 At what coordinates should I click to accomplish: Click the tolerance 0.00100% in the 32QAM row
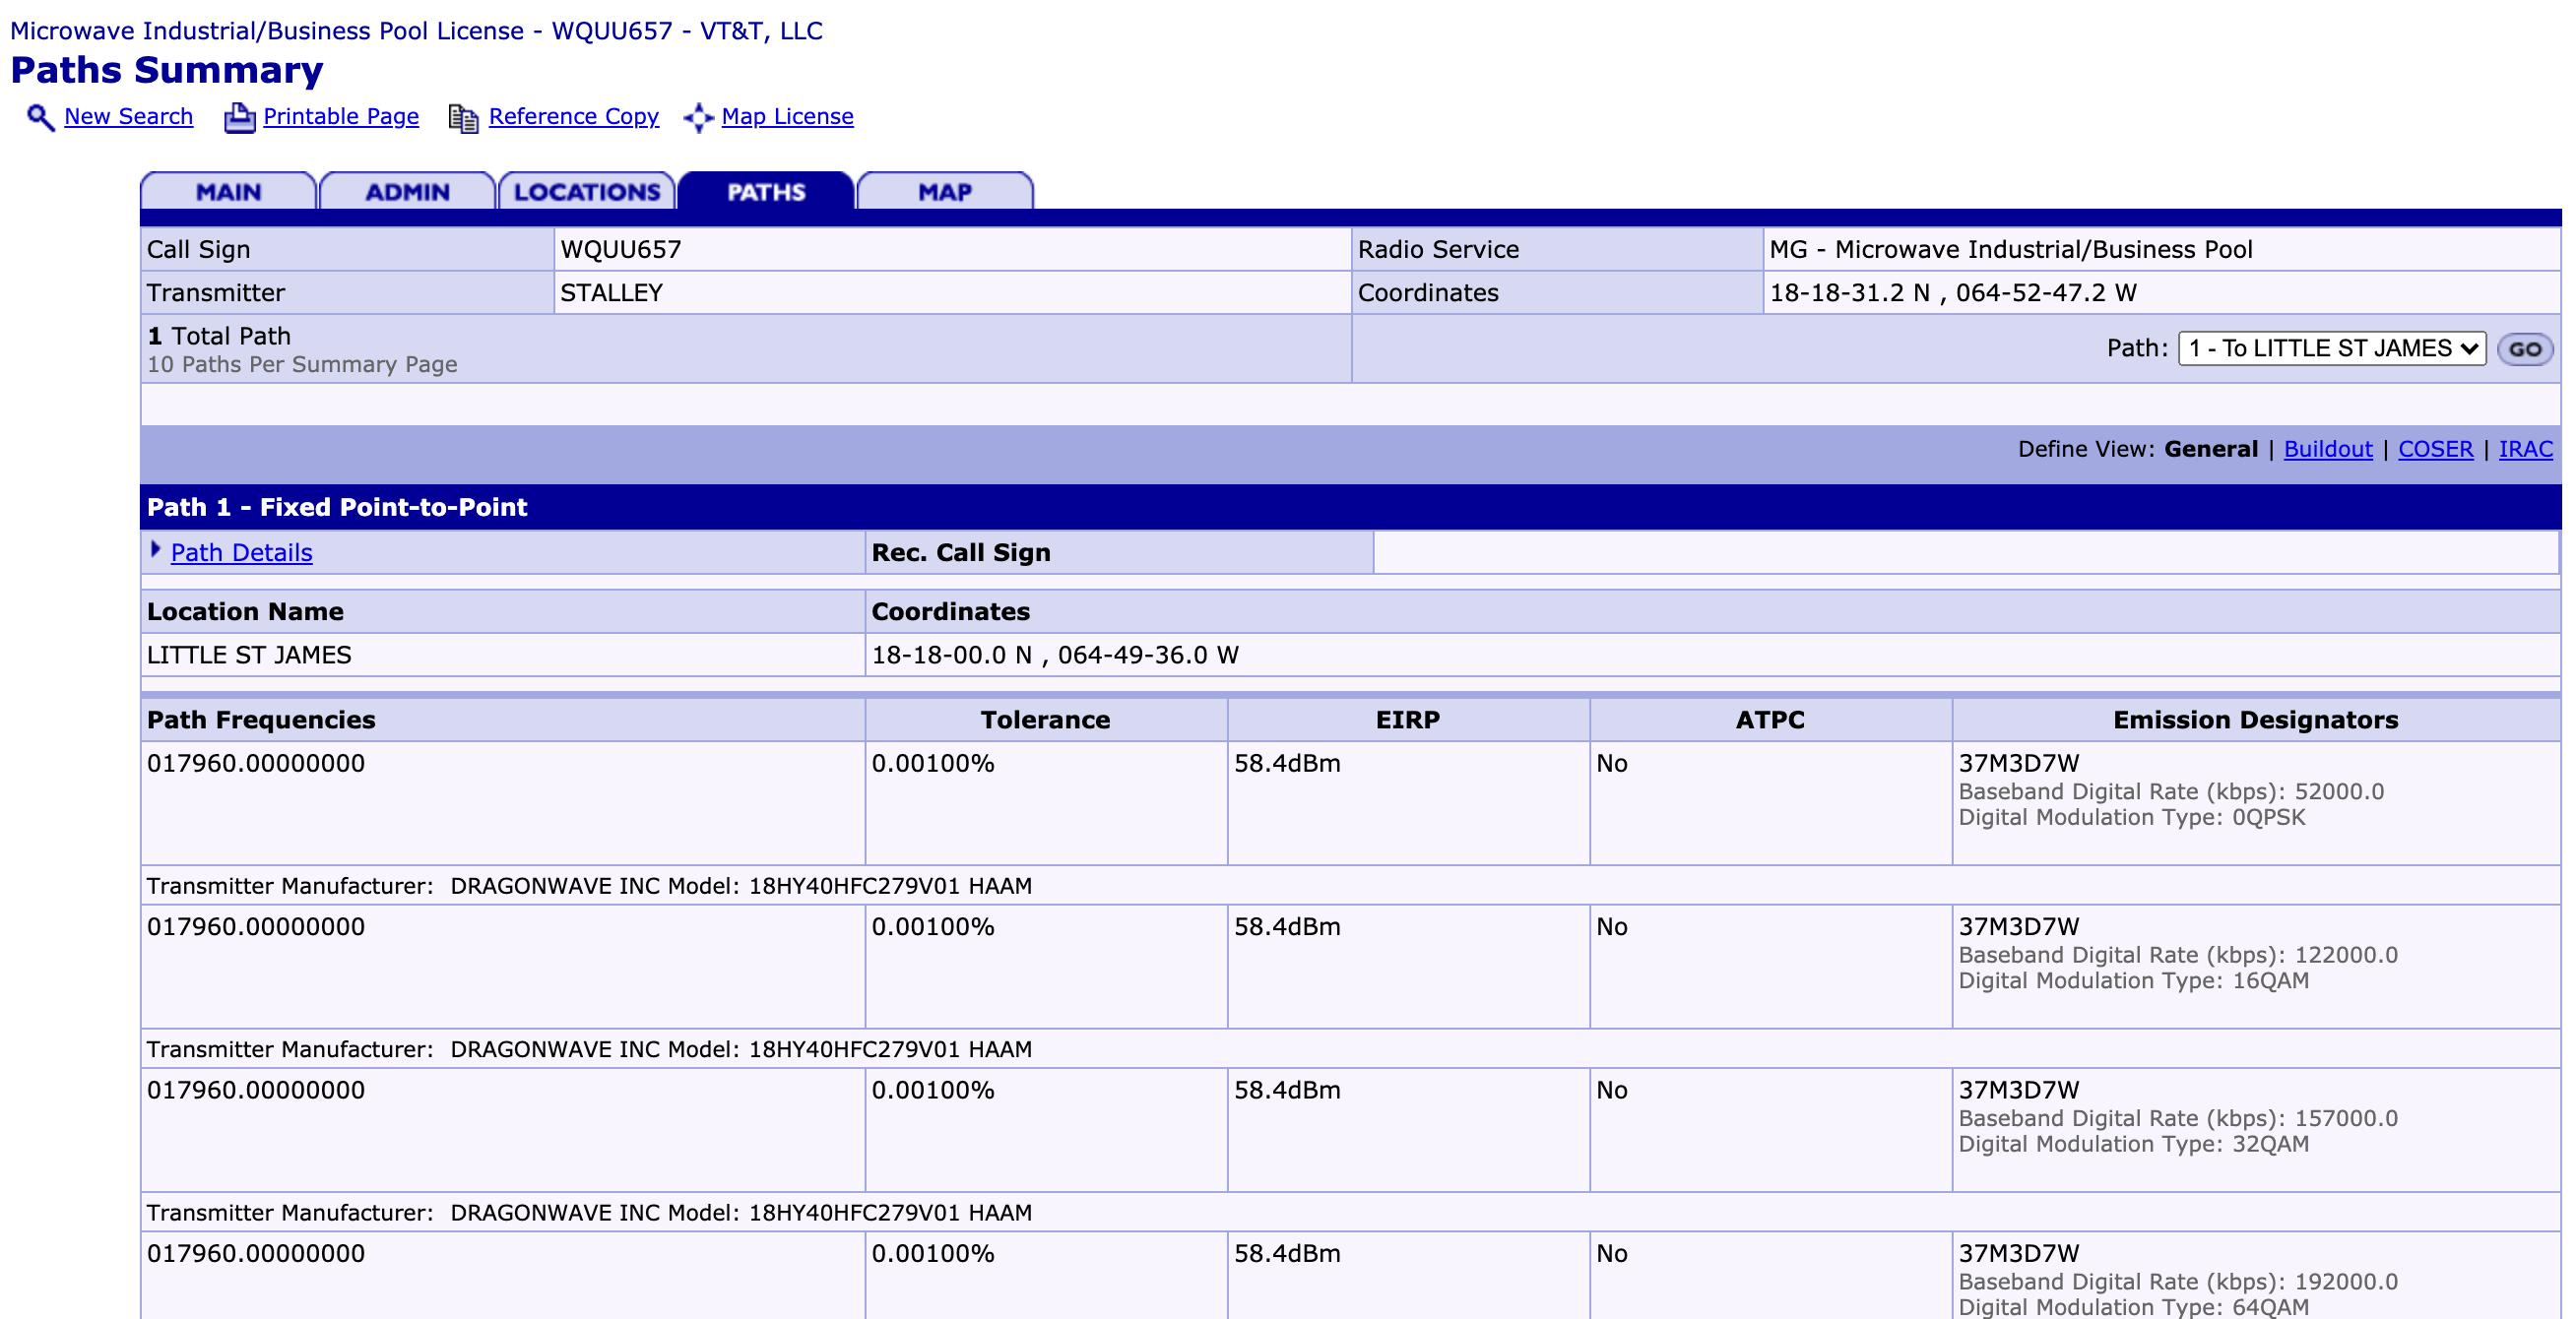[x=932, y=1091]
